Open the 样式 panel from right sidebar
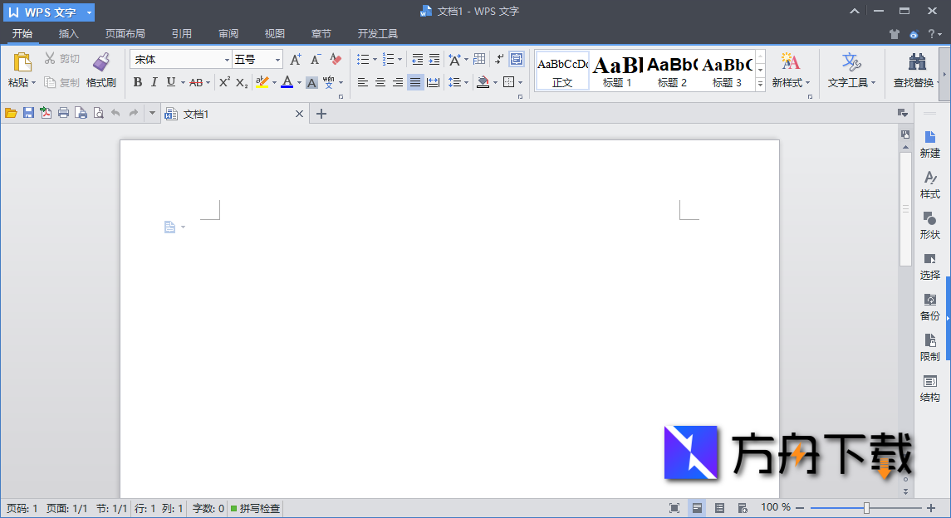The width and height of the screenshot is (951, 518). [930, 183]
